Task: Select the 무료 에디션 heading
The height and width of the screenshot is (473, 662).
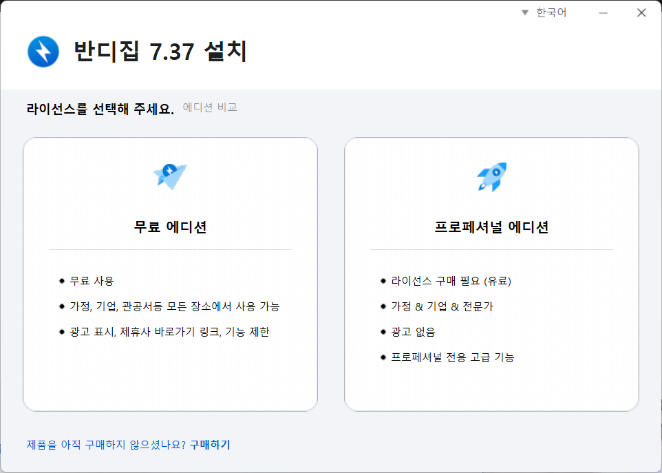Action: [x=170, y=227]
